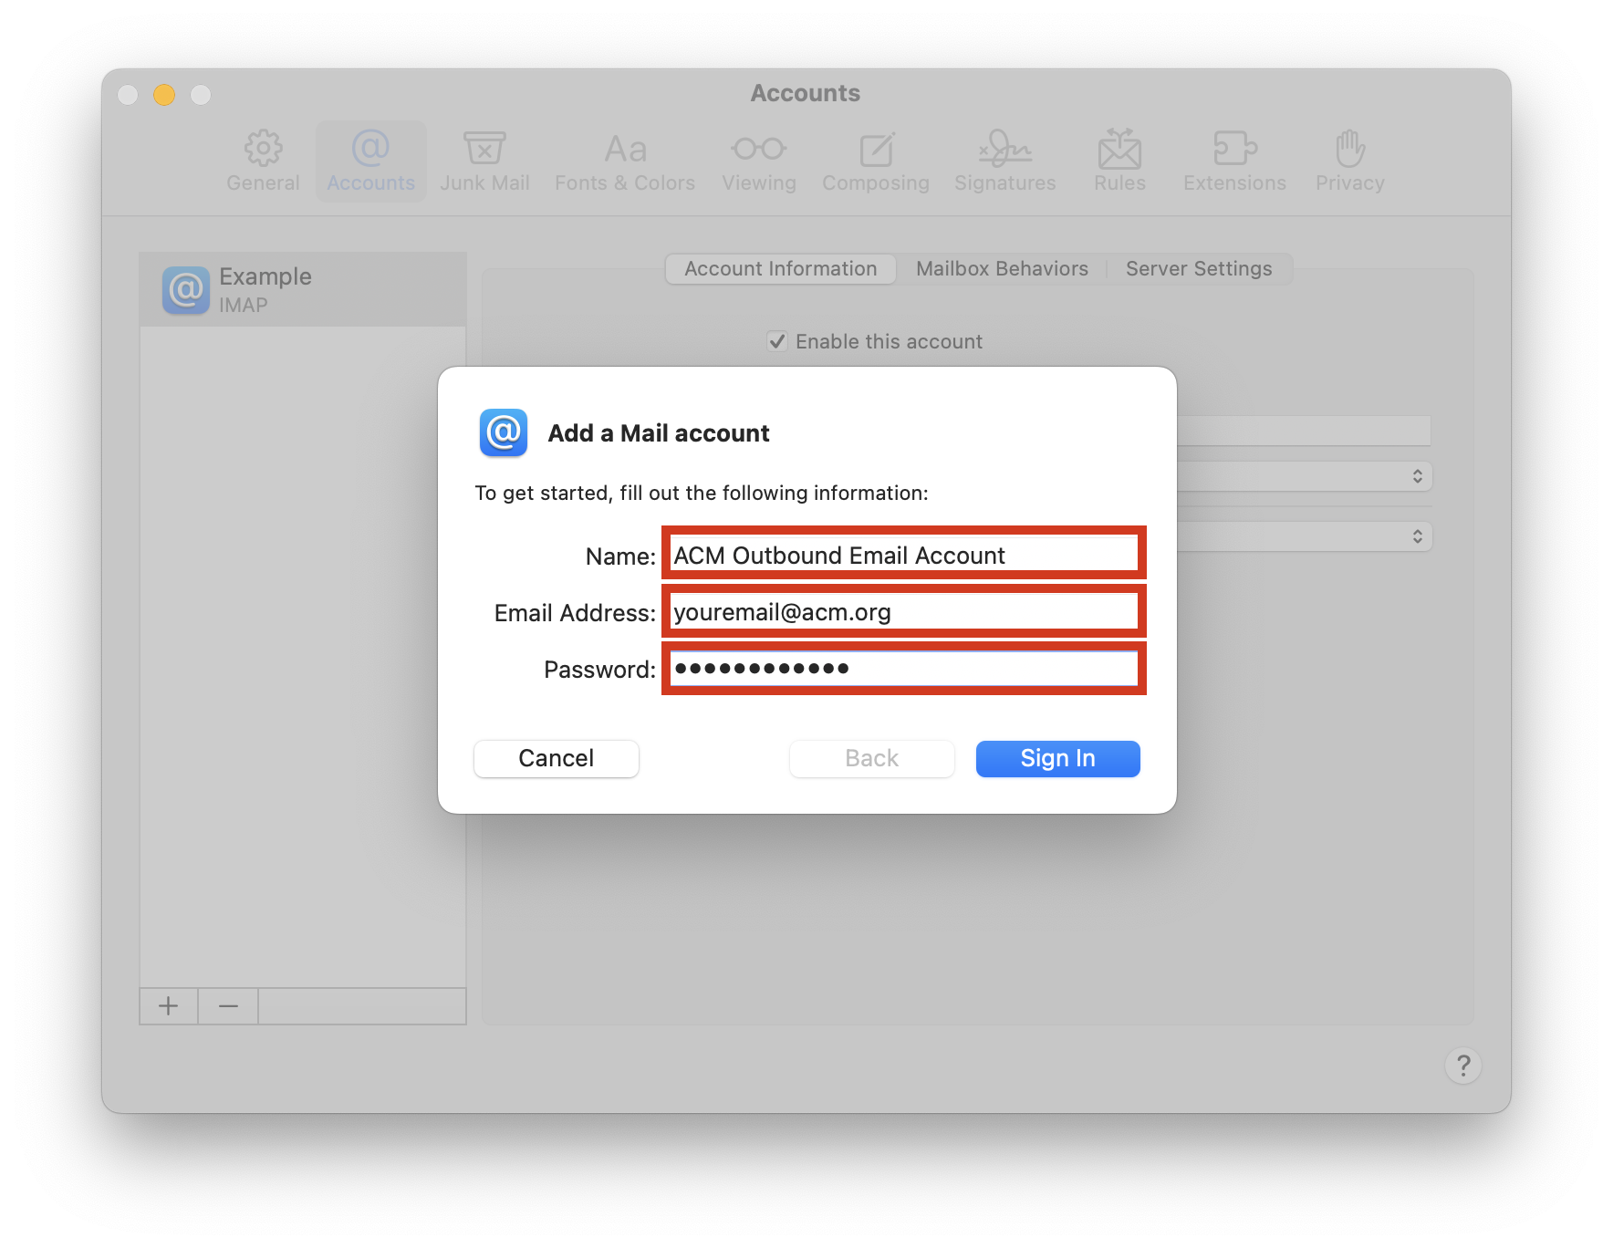Switch to Server Settings tab
Screen dimensions: 1613x1248
coord(1199,269)
